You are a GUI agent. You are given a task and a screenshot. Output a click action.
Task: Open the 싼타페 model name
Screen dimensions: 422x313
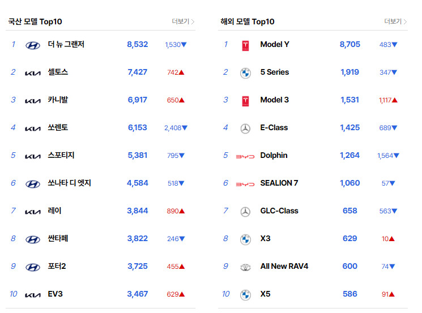58,238
